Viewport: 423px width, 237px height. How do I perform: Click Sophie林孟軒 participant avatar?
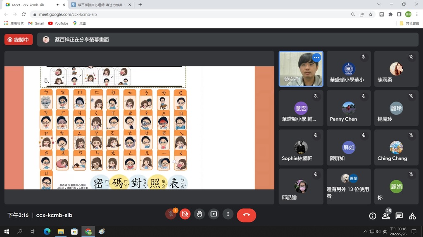301,147
